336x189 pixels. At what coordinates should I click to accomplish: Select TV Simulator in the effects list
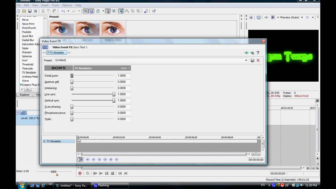click(29, 72)
